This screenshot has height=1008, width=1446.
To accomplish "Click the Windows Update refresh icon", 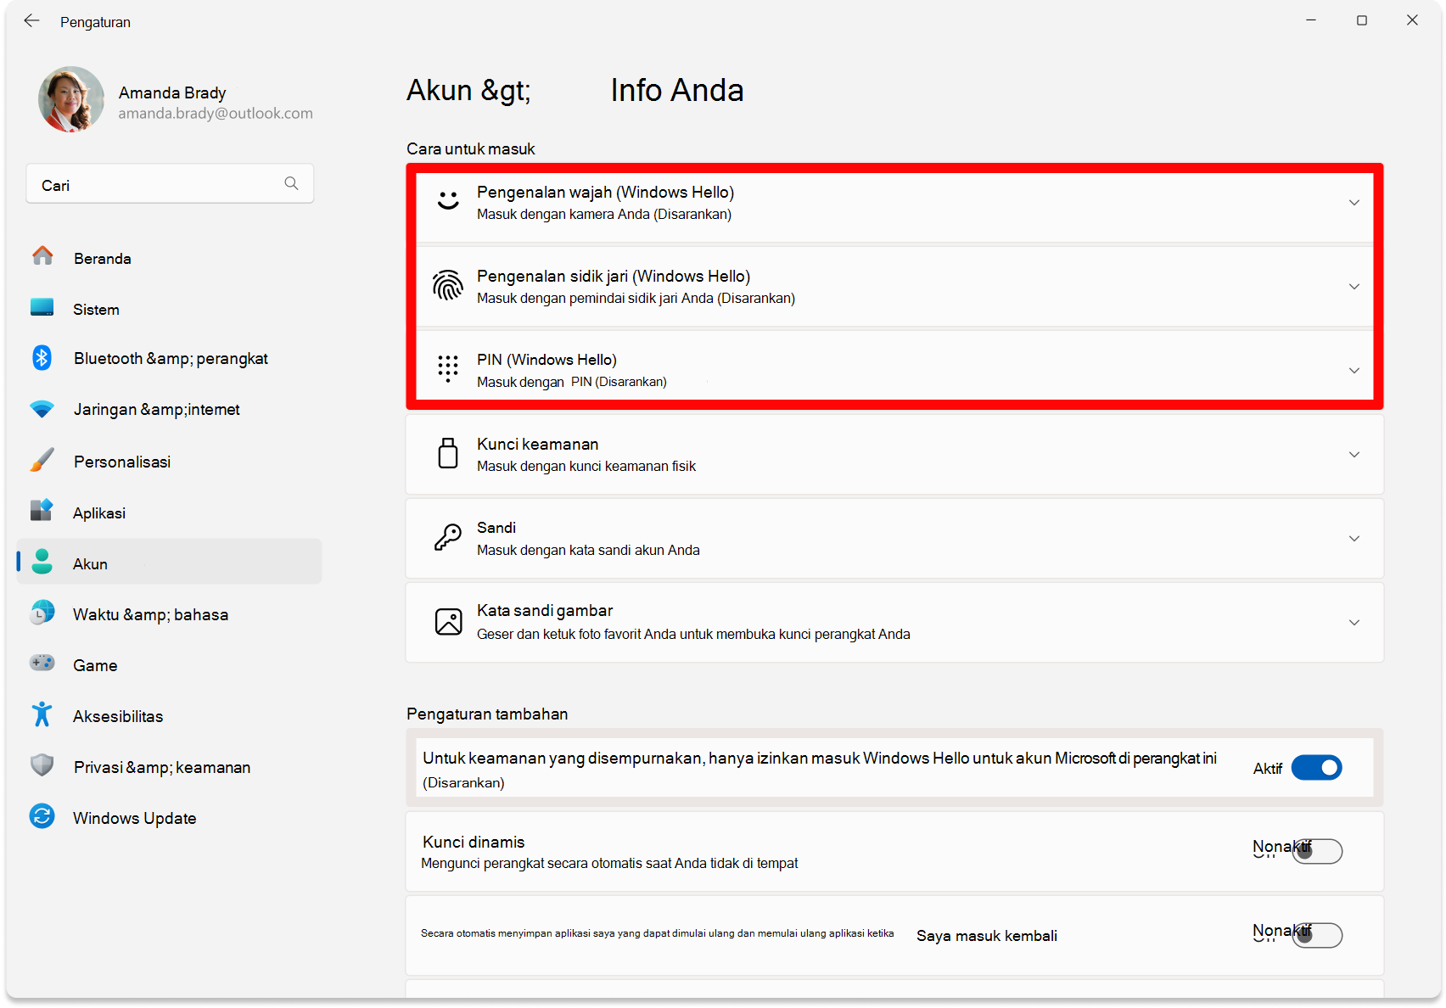I will coord(42,816).
